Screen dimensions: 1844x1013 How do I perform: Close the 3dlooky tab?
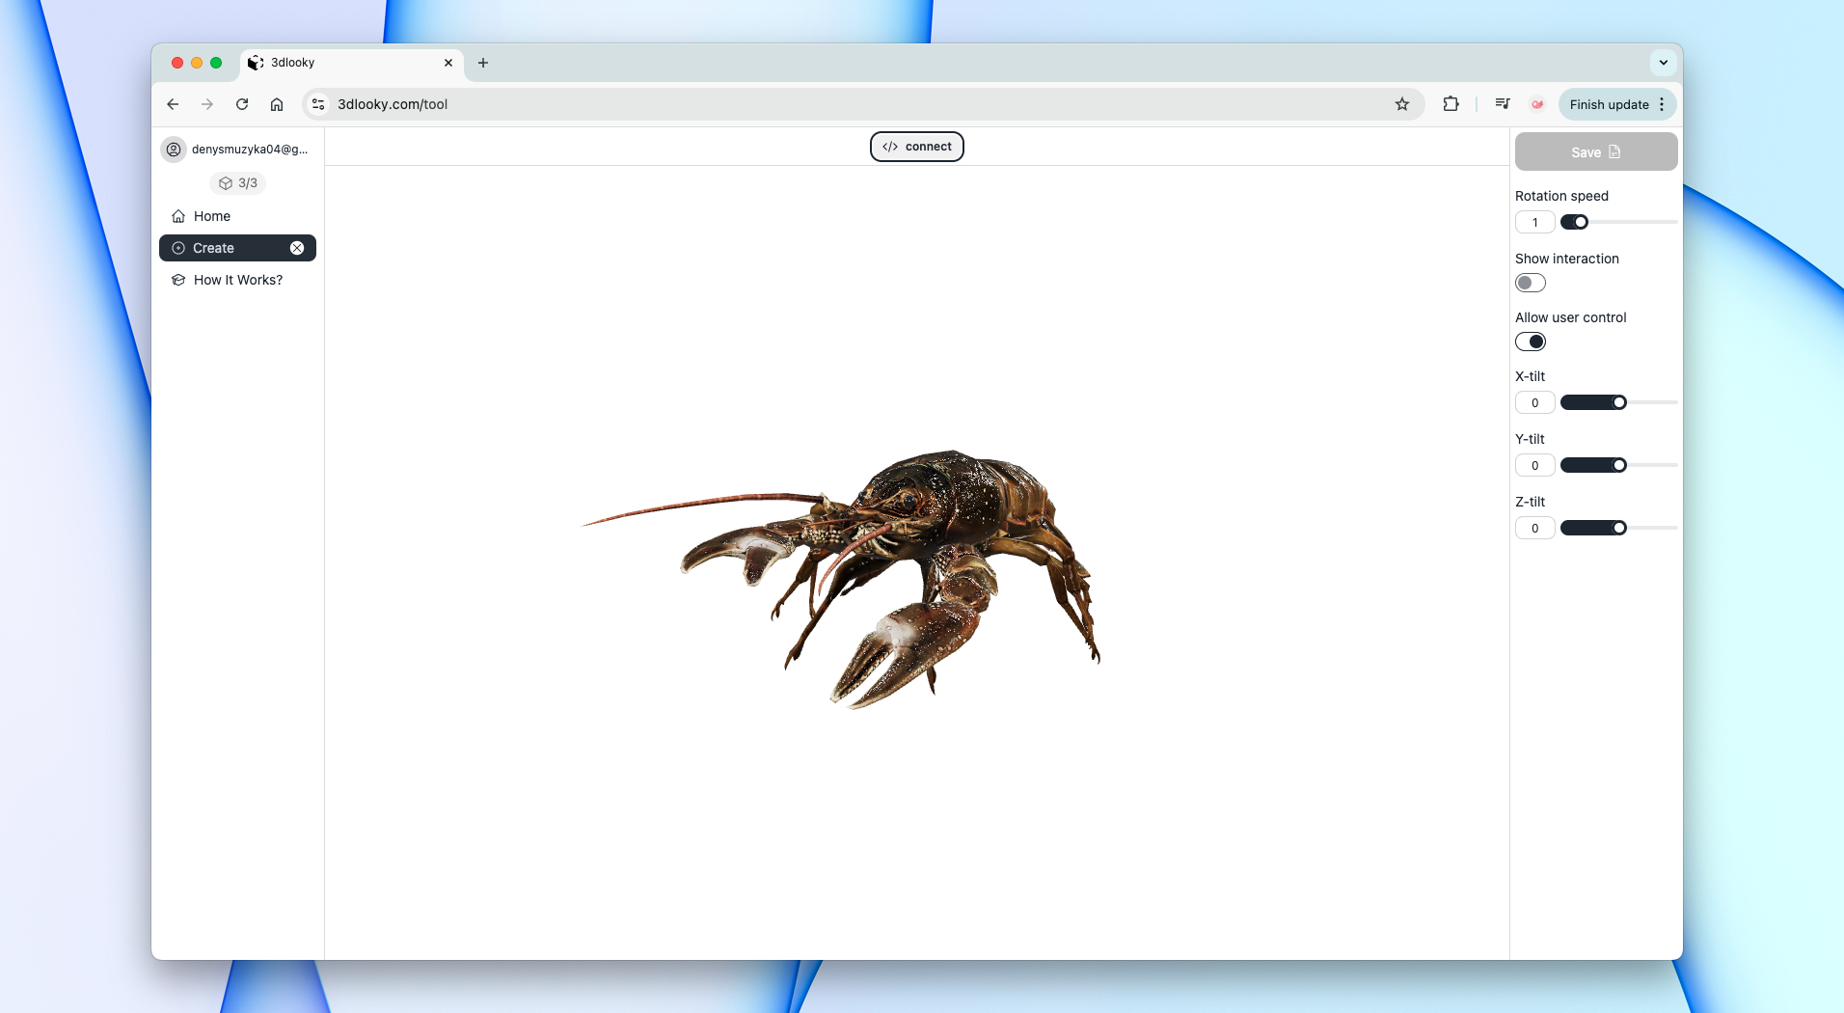click(448, 63)
